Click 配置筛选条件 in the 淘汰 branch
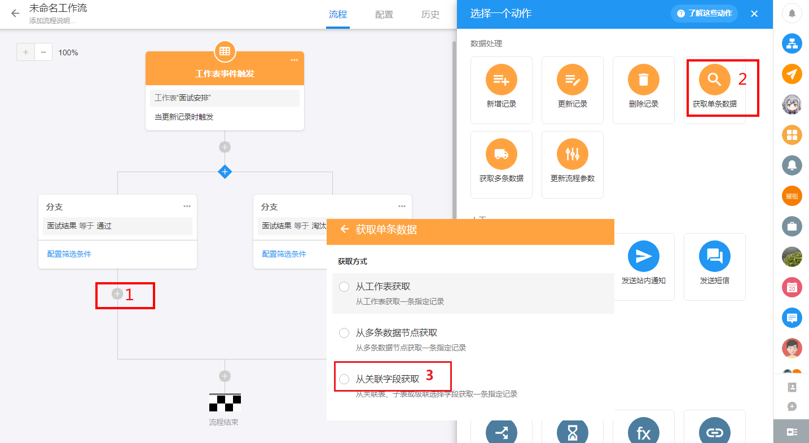Viewport: 809px width, 443px height. pyautogui.click(x=284, y=254)
